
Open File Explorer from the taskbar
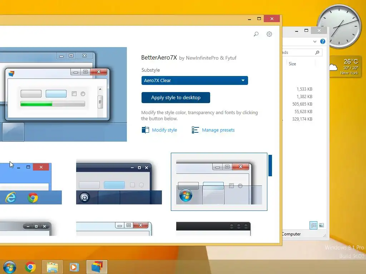(x=53, y=267)
